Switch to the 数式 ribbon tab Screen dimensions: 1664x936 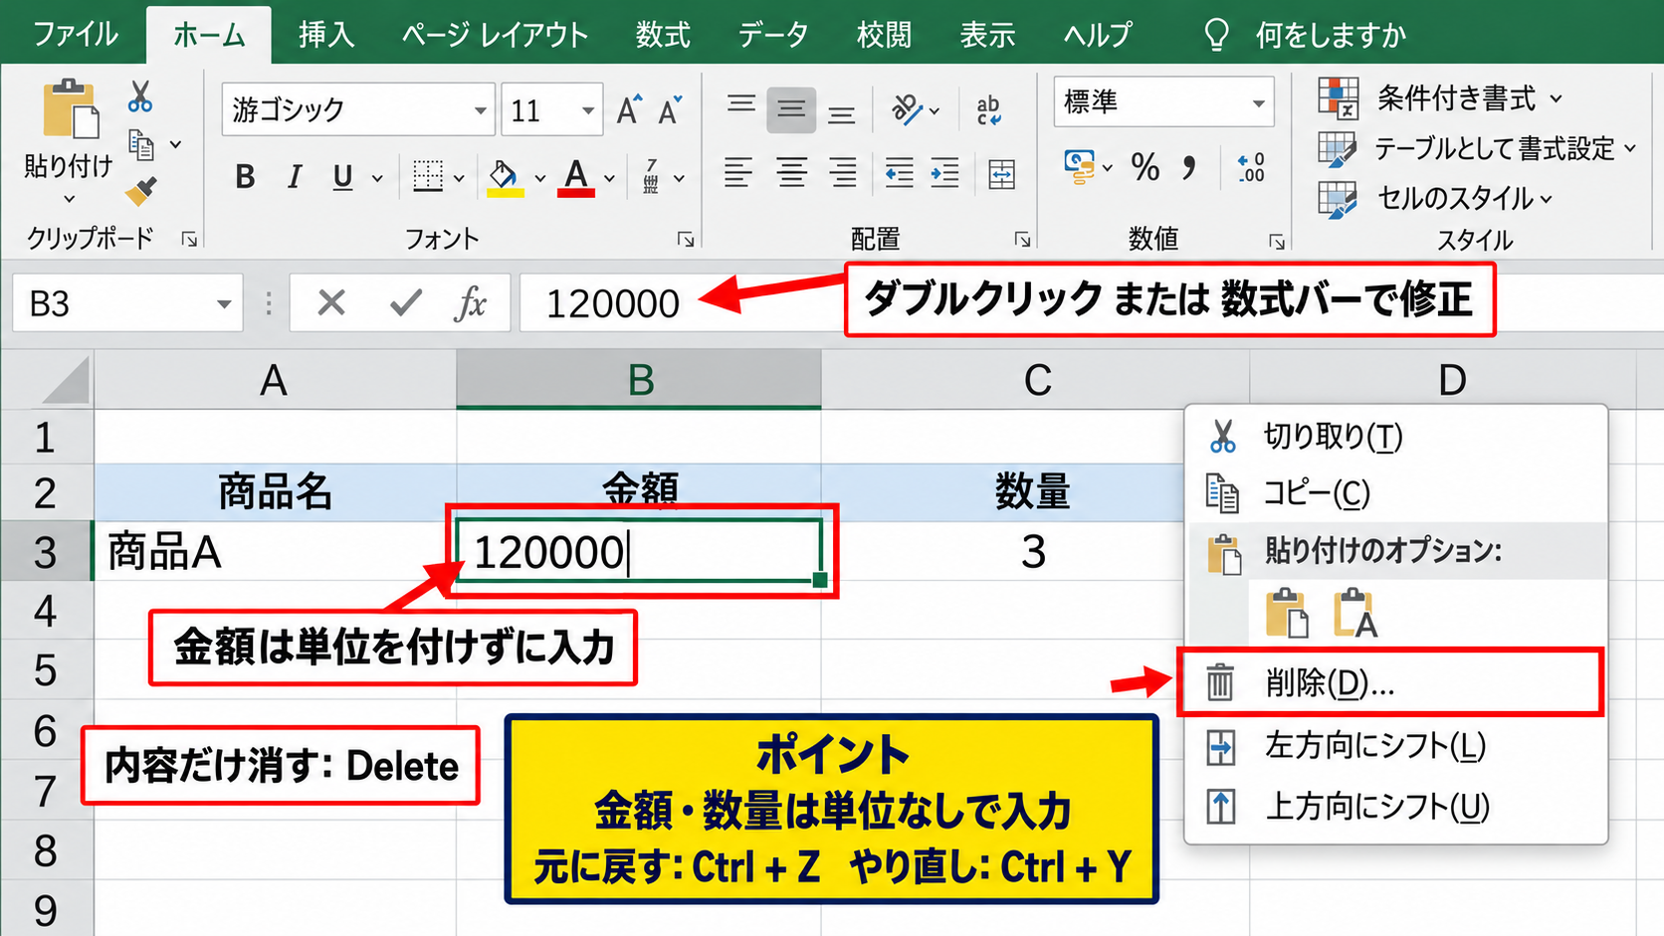pos(663,35)
